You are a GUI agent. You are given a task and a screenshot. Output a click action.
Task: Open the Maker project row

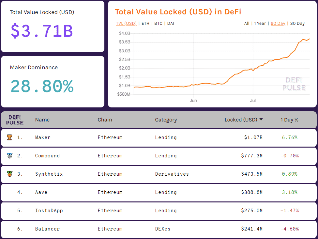(43, 137)
